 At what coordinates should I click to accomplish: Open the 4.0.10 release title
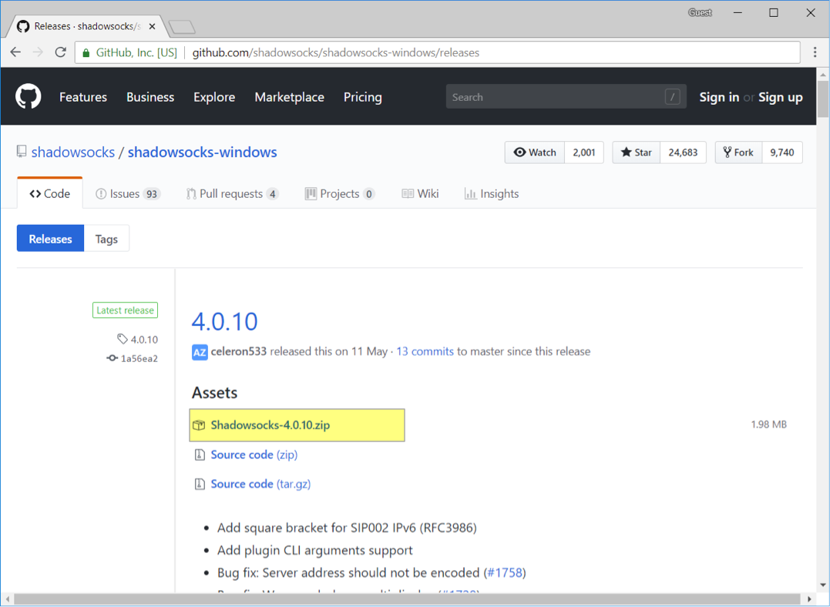(x=224, y=321)
